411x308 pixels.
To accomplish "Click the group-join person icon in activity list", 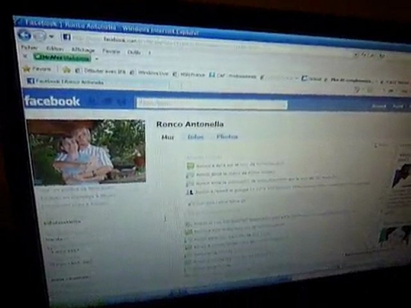I will pos(190,192).
